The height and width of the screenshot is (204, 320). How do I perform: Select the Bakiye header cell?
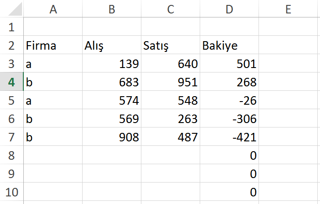[229, 46]
